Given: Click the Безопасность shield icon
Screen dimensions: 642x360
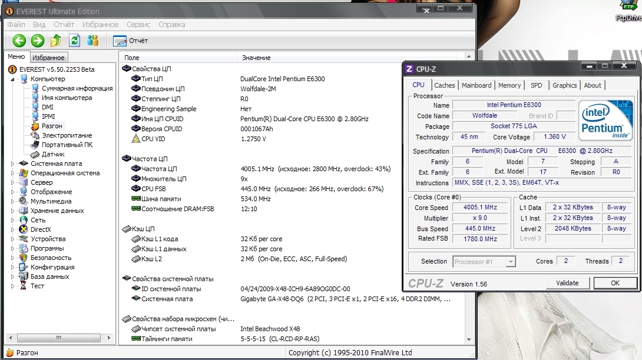Looking at the screenshot, I should point(24,258).
